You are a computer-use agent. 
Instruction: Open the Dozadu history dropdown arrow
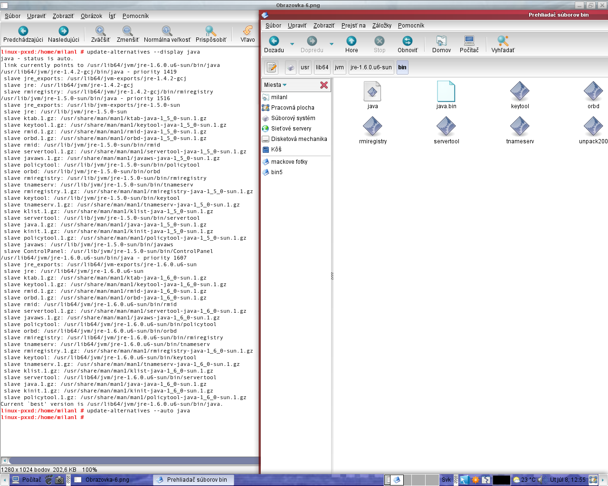292,44
